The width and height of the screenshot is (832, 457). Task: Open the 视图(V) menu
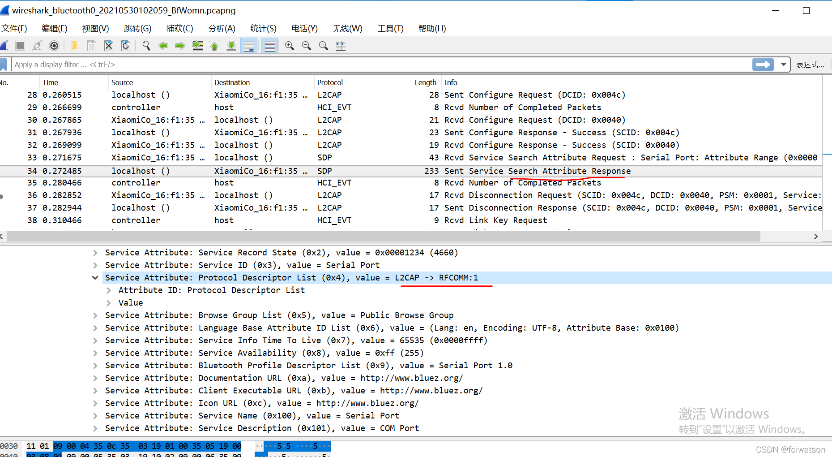96,29
